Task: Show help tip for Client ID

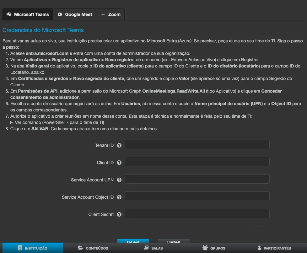Action: (x=119, y=163)
